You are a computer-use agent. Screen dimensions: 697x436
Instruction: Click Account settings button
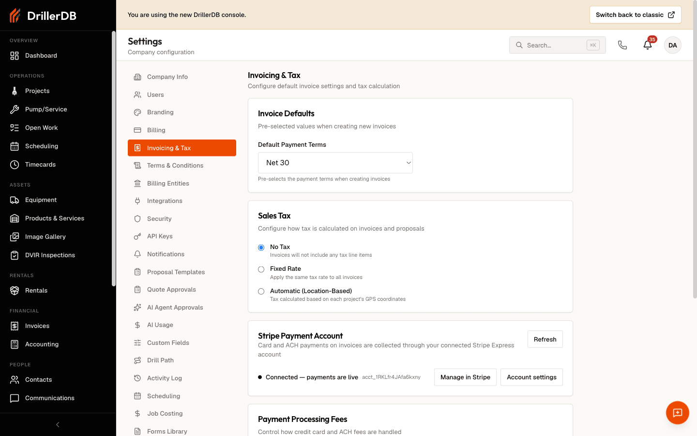click(x=531, y=377)
